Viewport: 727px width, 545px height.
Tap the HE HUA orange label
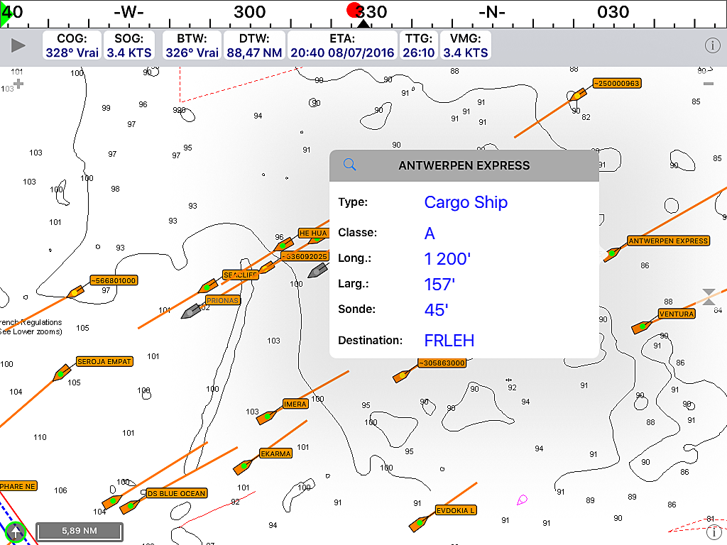click(x=313, y=233)
